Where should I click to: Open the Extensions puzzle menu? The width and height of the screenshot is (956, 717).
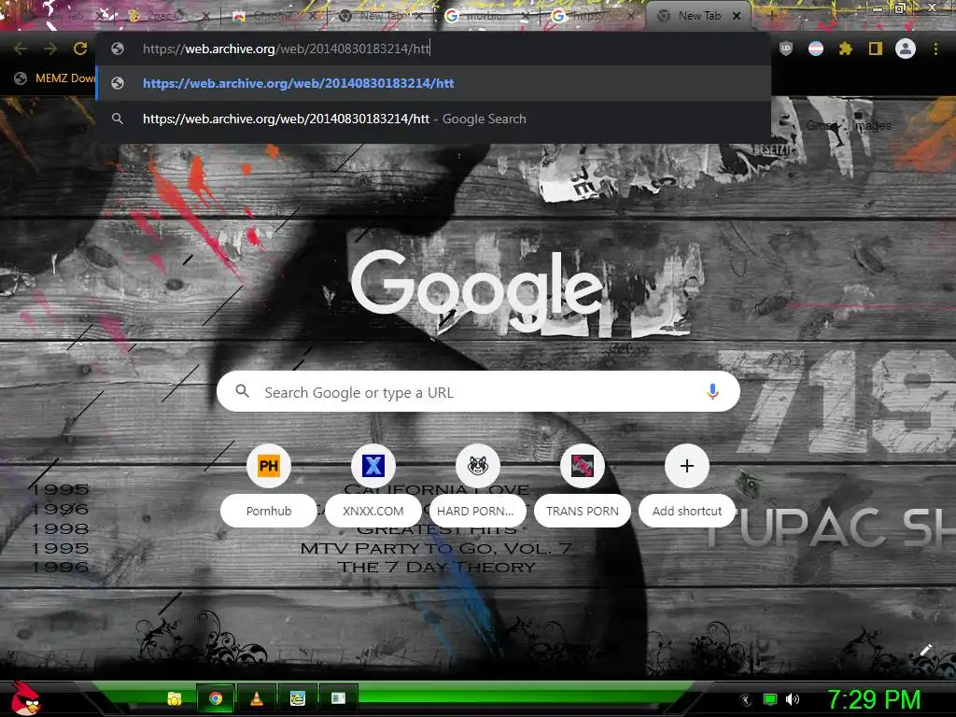coord(846,49)
